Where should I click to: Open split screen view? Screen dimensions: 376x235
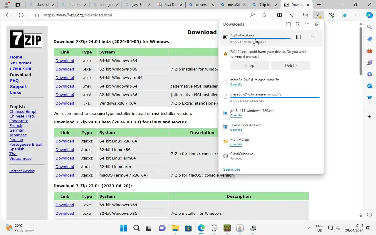click(x=280, y=15)
